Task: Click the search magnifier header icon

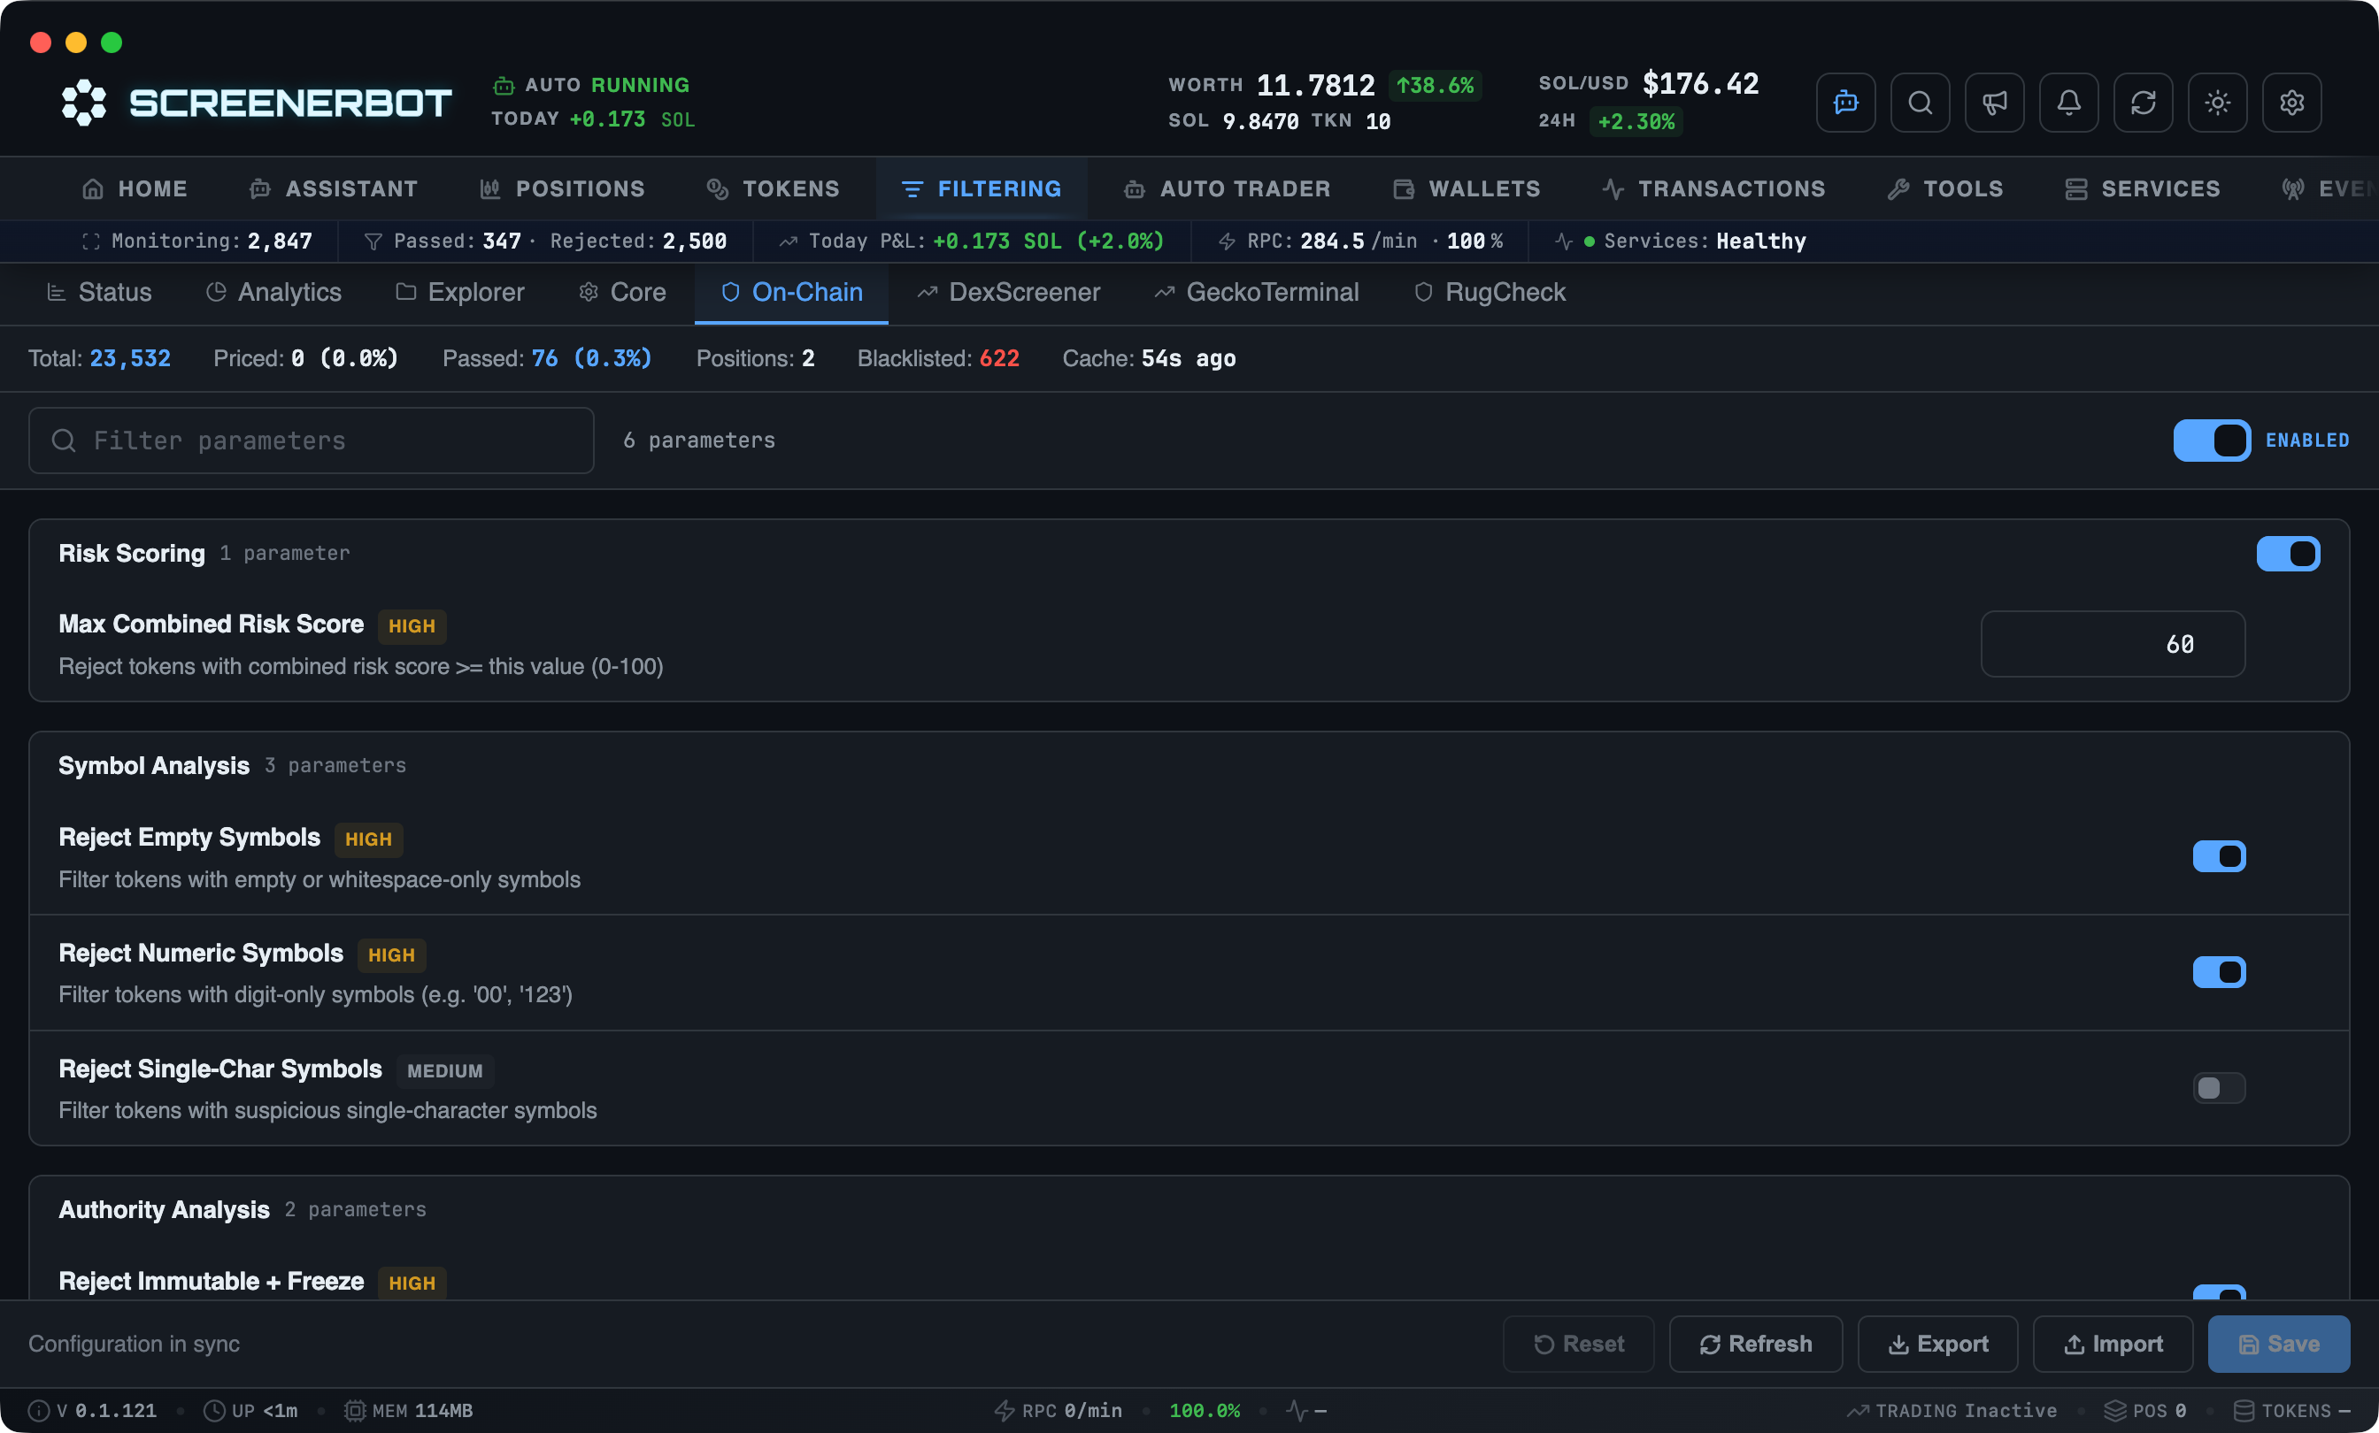Action: tap(1920, 103)
